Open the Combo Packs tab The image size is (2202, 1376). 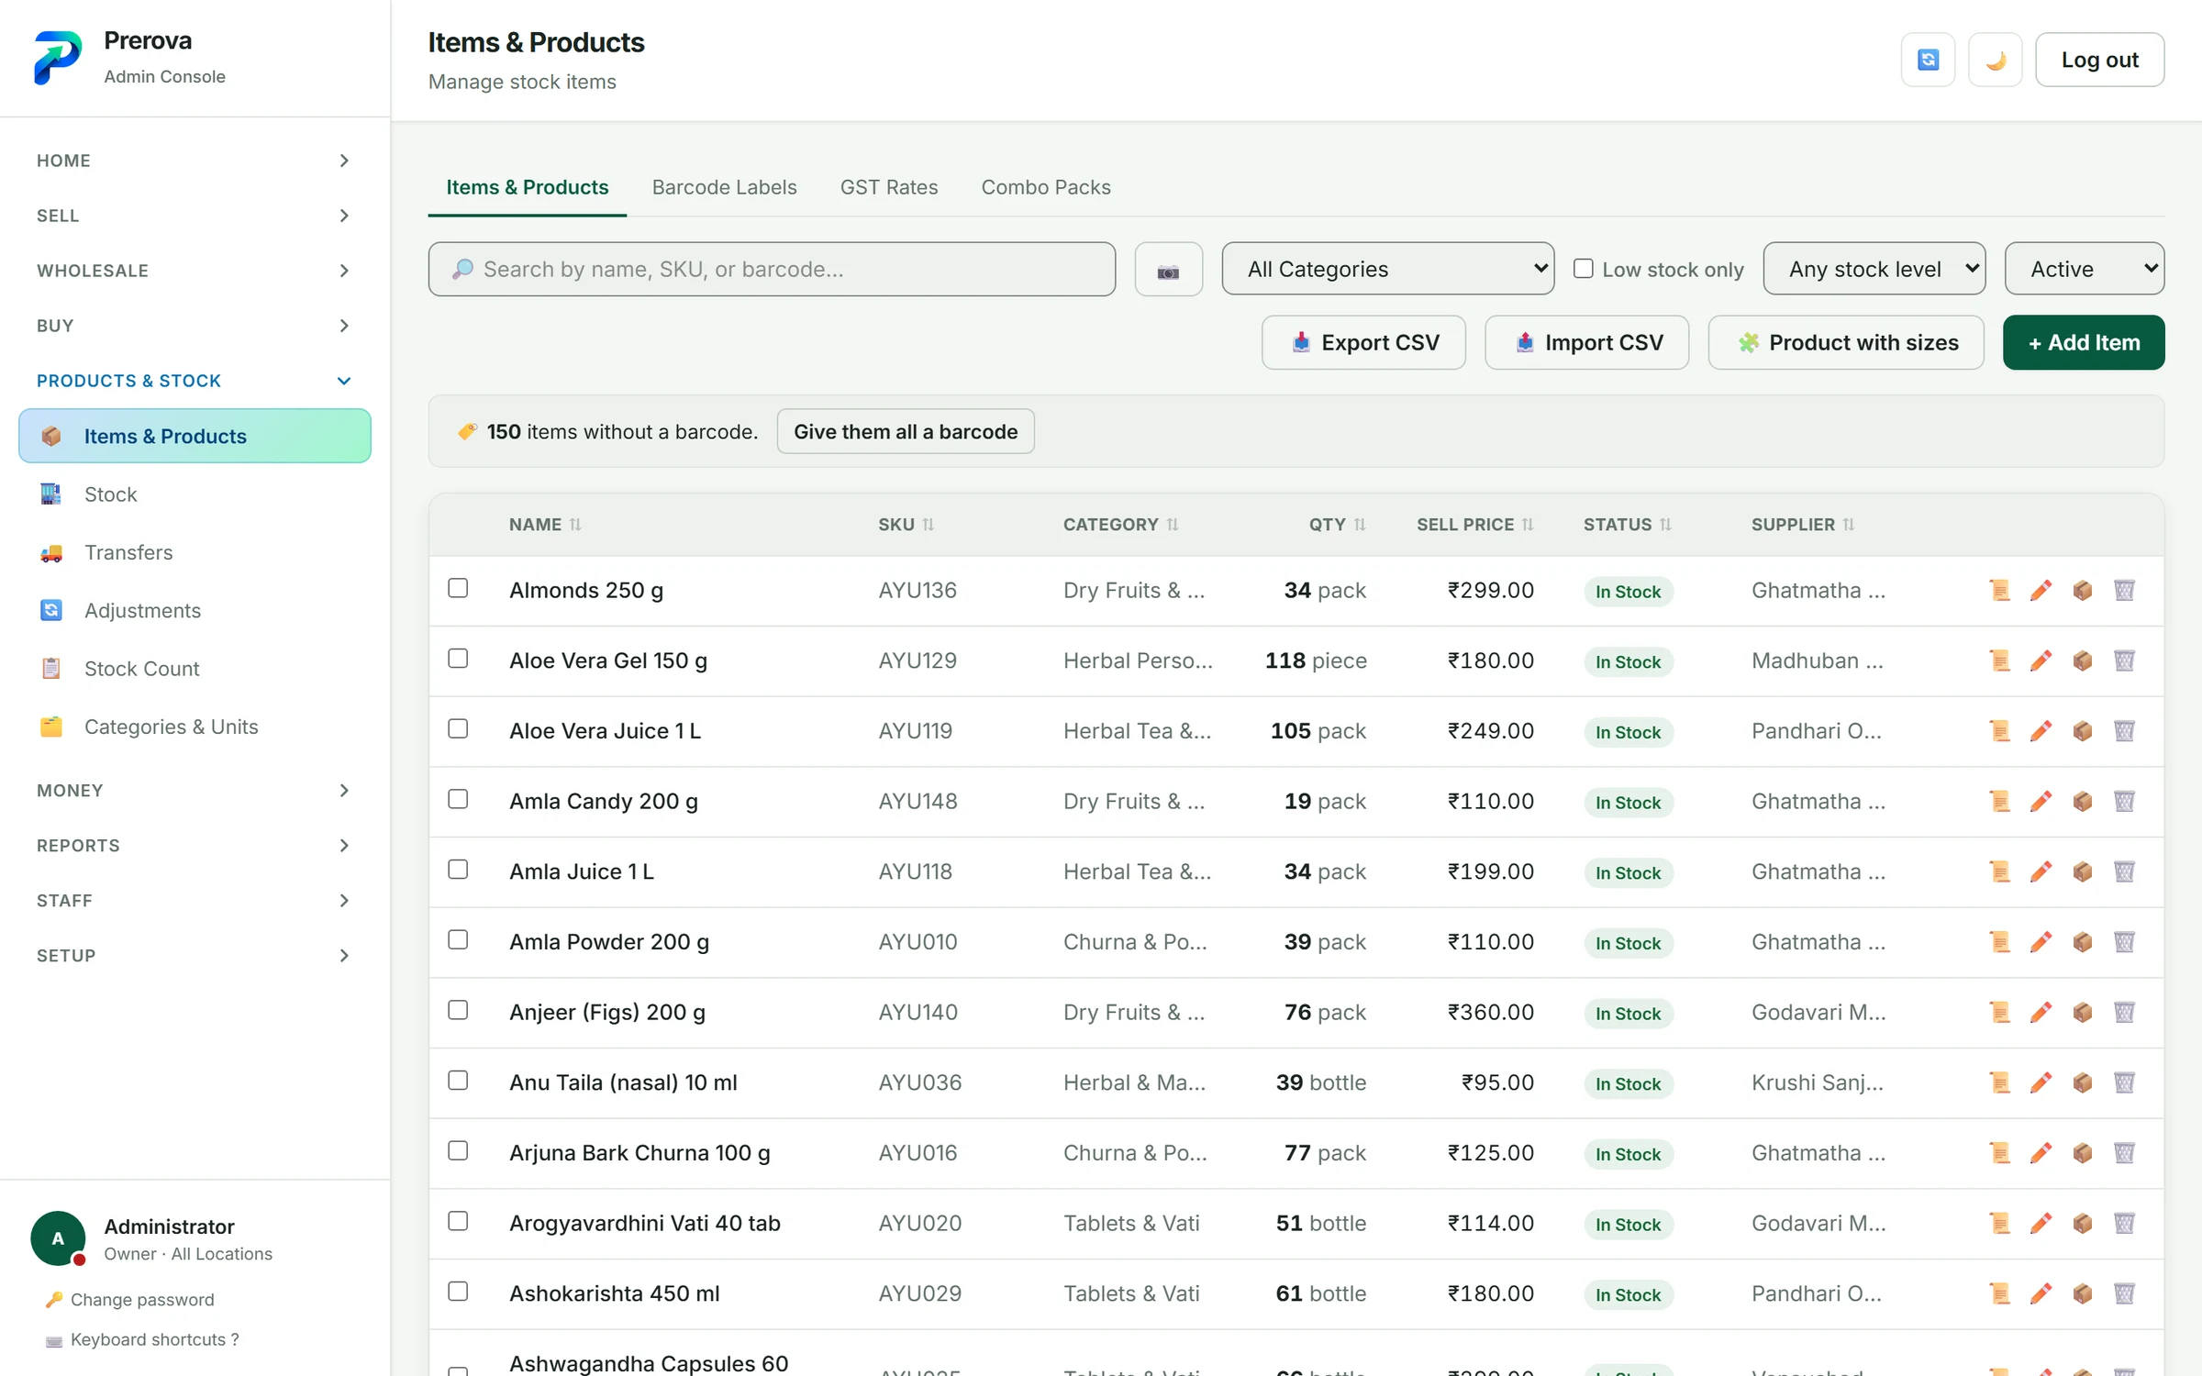pyautogui.click(x=1045, y=187)
